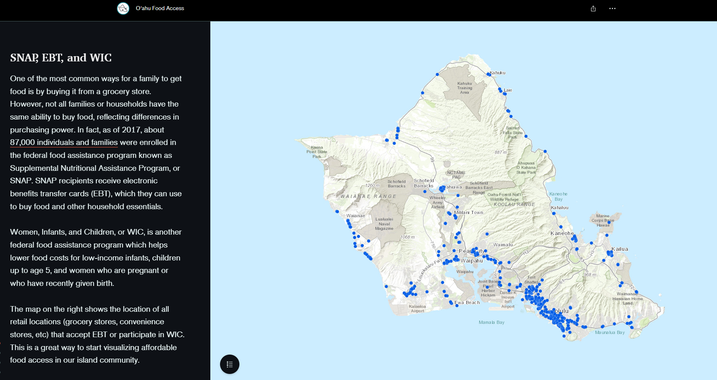Click the share icon in header
This screenshot has width=717, height=380.
point(593,8)
